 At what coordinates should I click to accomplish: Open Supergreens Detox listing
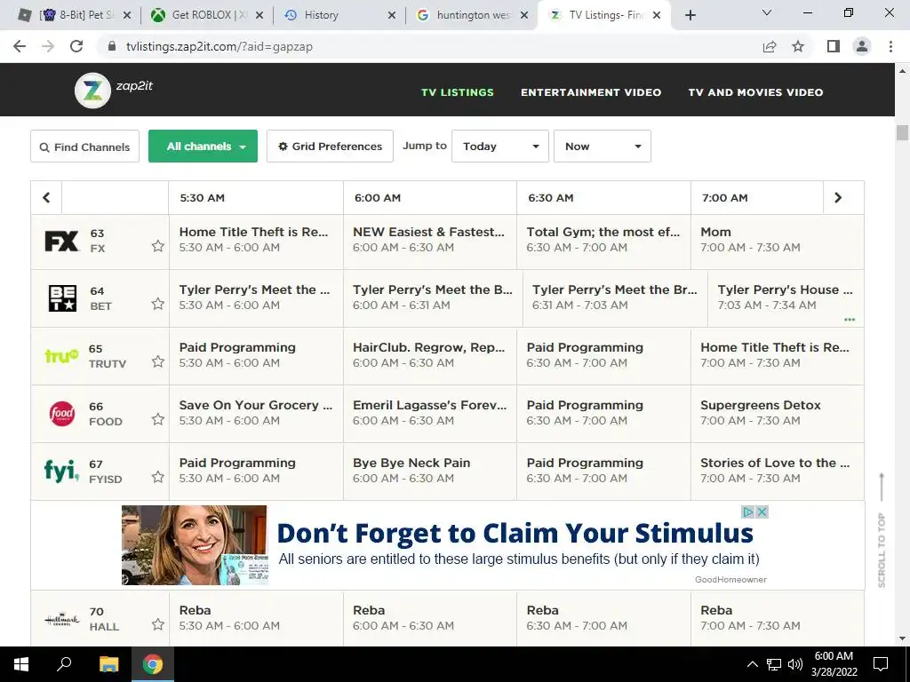[777, 413]
